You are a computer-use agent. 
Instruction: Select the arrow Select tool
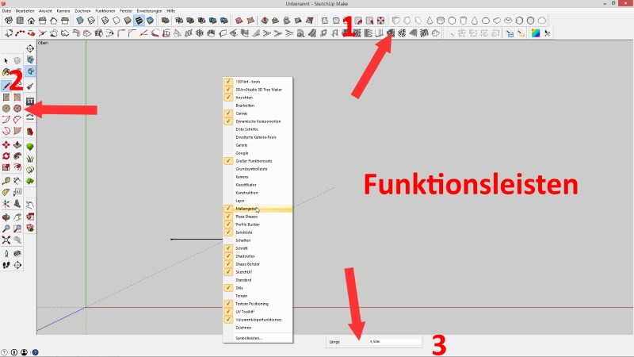[x=6, y=60]
